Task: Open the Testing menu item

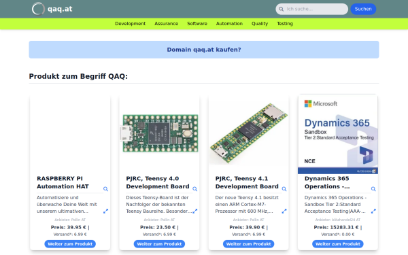Action: tap(285, 24)
